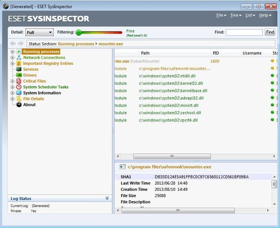
Task: Click the Services terminal icon
Action: tap(19, 69)
